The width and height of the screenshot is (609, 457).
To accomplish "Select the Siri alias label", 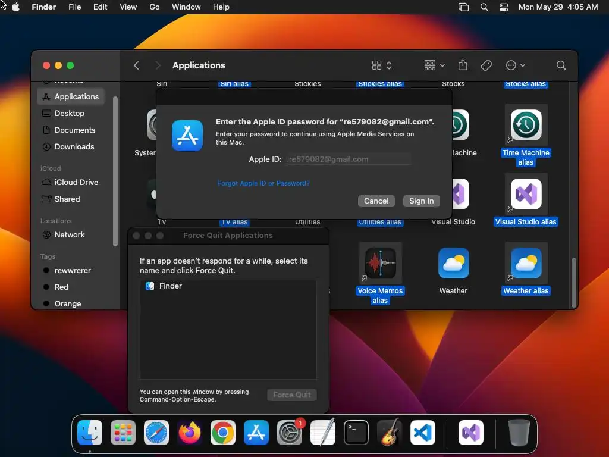I will point(234,84).
